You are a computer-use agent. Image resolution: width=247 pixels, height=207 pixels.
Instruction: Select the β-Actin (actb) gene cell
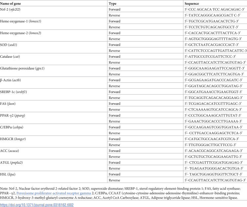[x=54, y=83]
